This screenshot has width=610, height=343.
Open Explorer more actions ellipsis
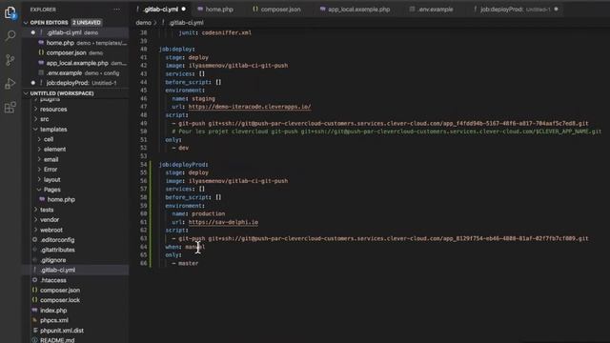[x=116, y=10]
